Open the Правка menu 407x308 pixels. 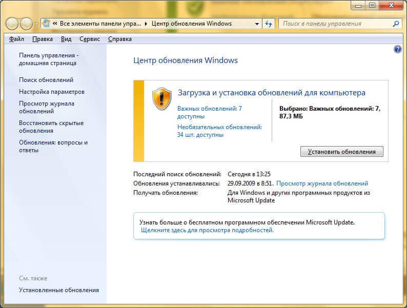pos(43,39)
